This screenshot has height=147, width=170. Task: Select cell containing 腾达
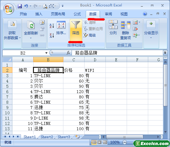[48, 97]
